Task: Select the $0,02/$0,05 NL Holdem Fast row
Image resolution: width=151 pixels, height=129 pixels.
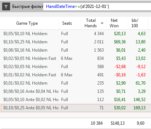Action: 75,58
